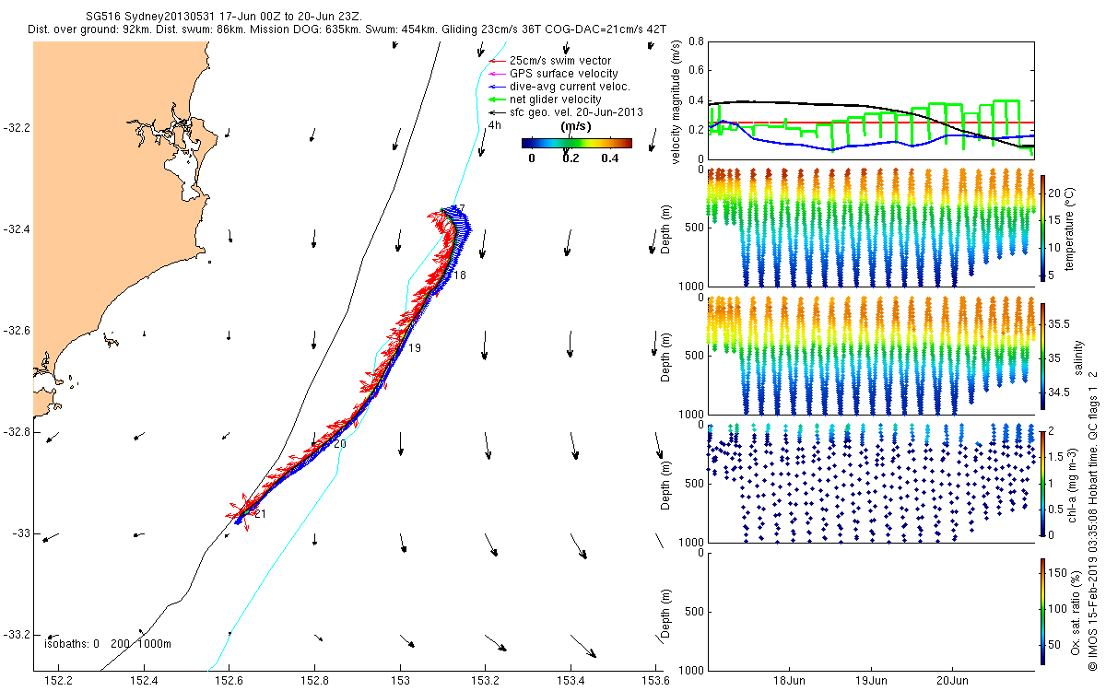The width and height of the screenshot is (1106, 691).
Task: Select the '25cm/s swim vector' legend entry
Action: click(x=560, y=61)
